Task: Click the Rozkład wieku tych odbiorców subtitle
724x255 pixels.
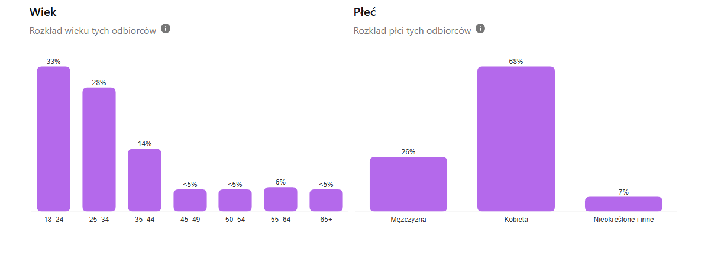Action: point(93,31)
